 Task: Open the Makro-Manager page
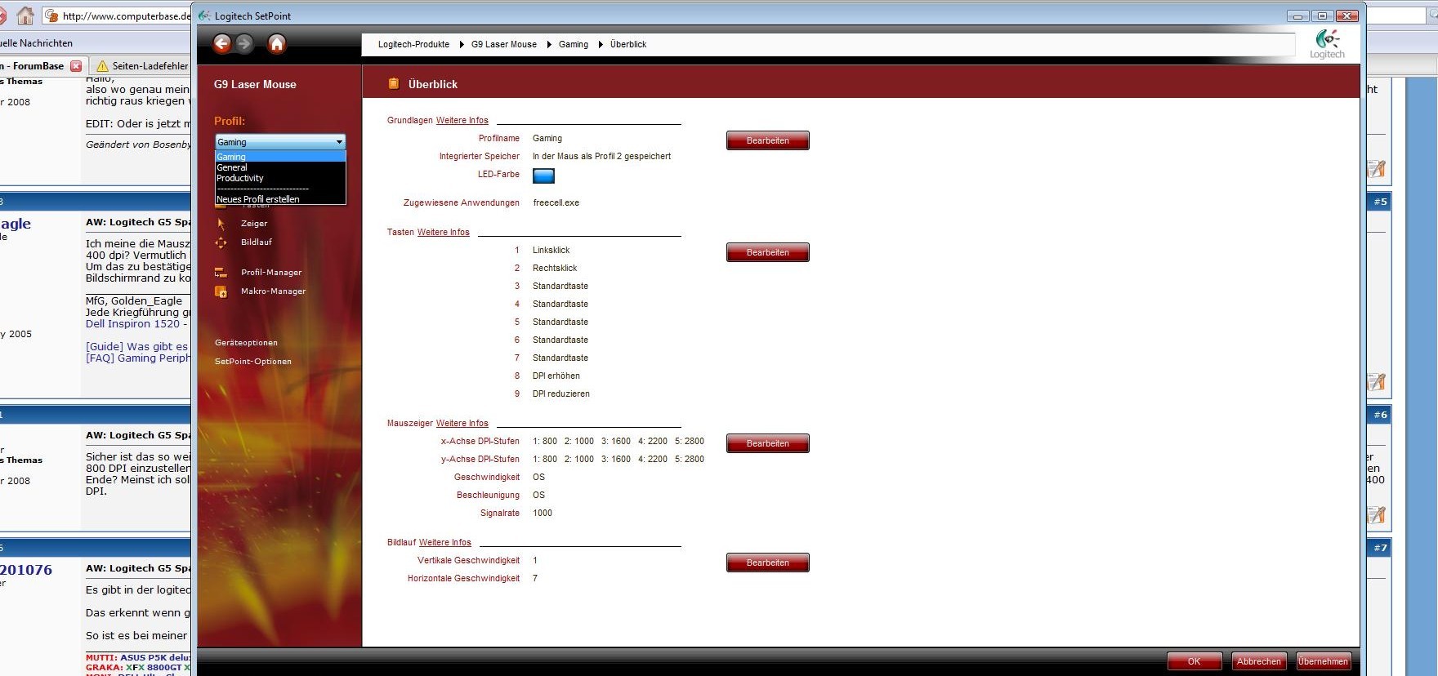pos(274,291)
